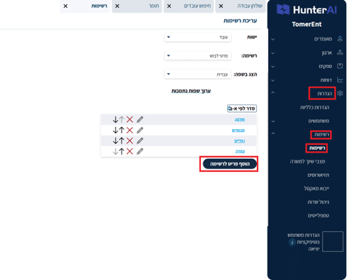The width and height of the screenshot is (347, 280).
Task: Open the ערוך שפות נתמכות link
Action: pos(191,91)
